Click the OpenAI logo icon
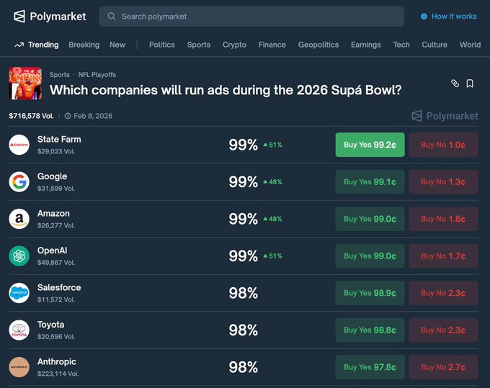 tap(19, 256)
